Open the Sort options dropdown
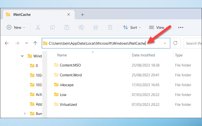Screen dimensions: 202x126 click(x=132, y=27)
